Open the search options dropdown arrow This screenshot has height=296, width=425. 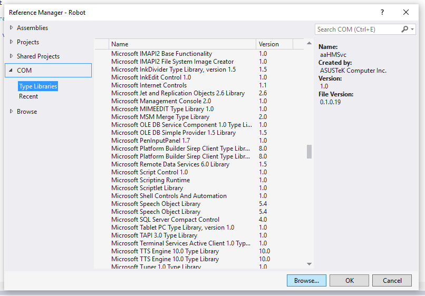point(412,29)
